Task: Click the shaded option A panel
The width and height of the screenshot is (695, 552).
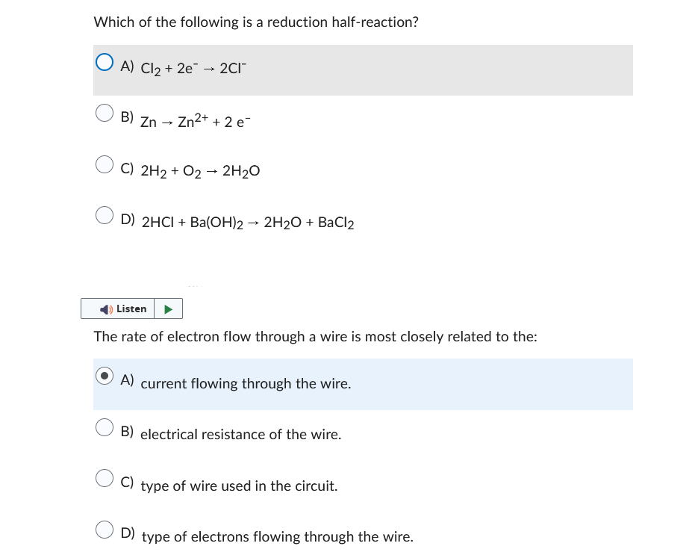Action: pyautogui.click(x=364, y=69)
